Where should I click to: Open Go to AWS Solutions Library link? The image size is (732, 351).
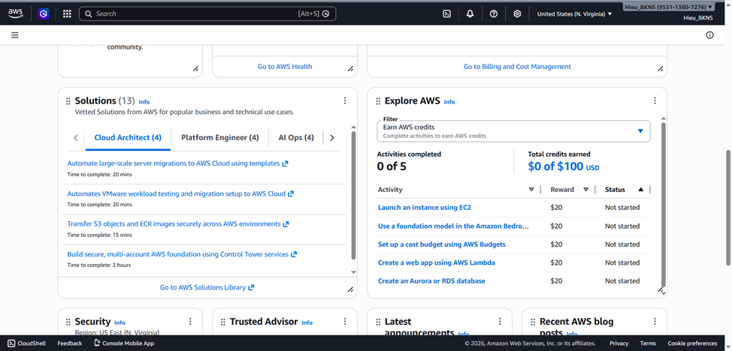207,287
